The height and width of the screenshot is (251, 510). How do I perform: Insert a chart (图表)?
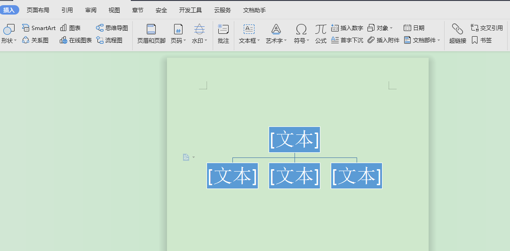[x=70, y=28]
